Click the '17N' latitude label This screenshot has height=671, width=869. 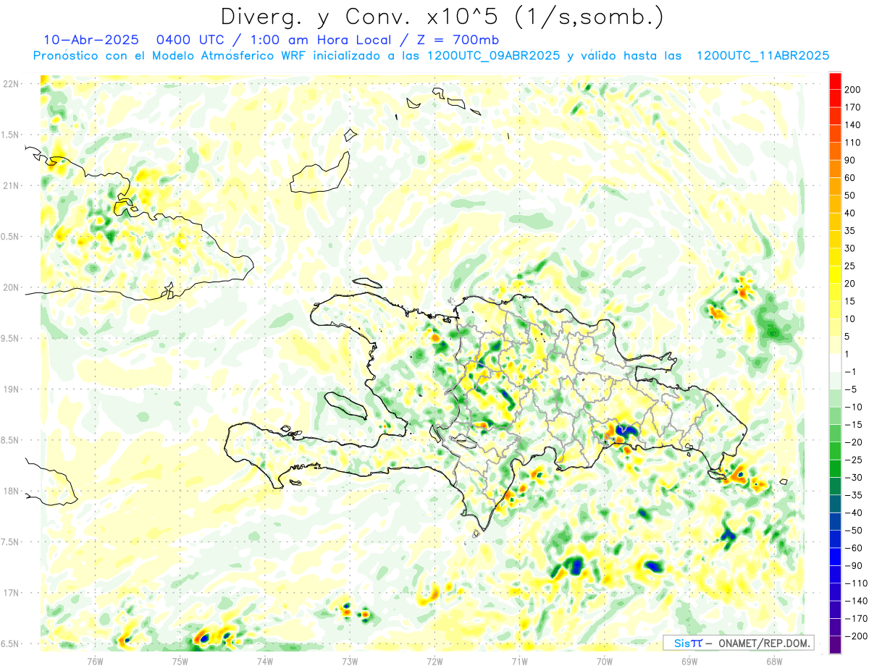11,593
